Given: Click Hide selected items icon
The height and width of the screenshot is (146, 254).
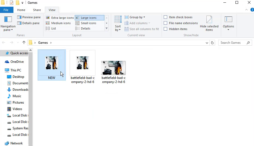Looking at the screenshot, I should pyautogui.click(x=209, y=20).
